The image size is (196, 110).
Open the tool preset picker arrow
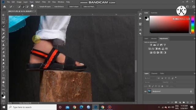[13, 7]
